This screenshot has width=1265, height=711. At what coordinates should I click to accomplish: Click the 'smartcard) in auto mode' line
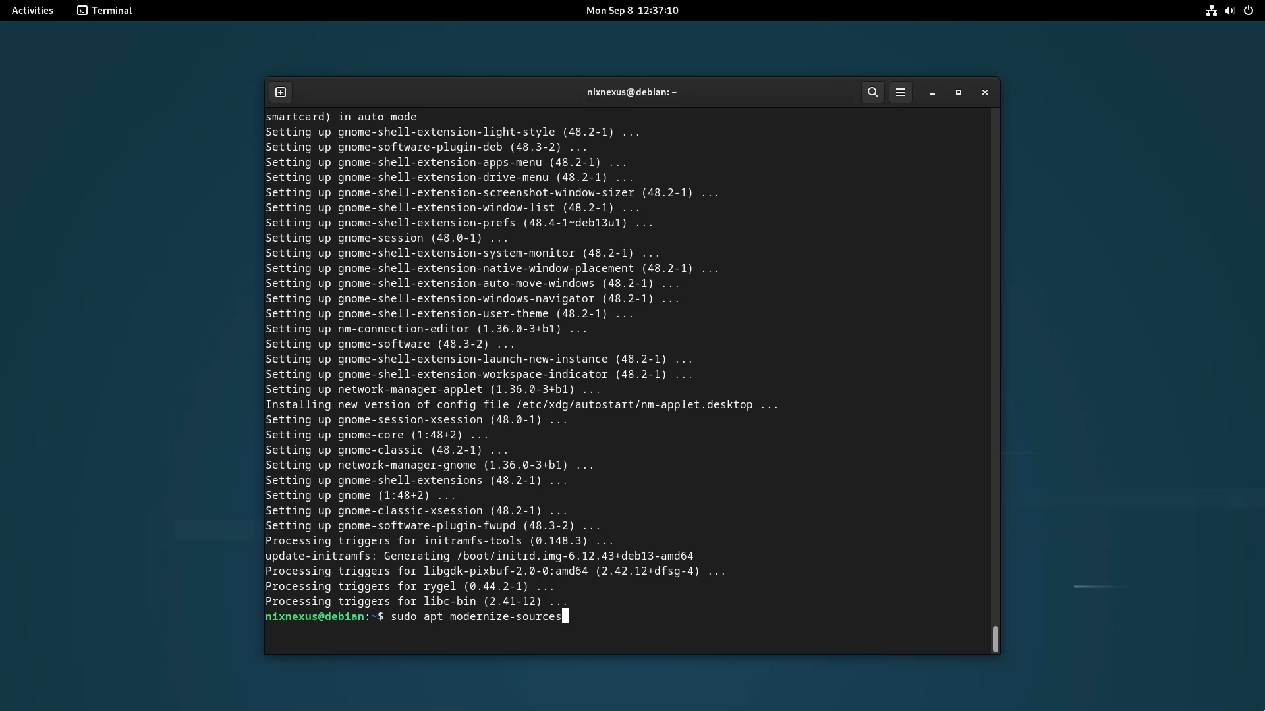coord(341,117)
